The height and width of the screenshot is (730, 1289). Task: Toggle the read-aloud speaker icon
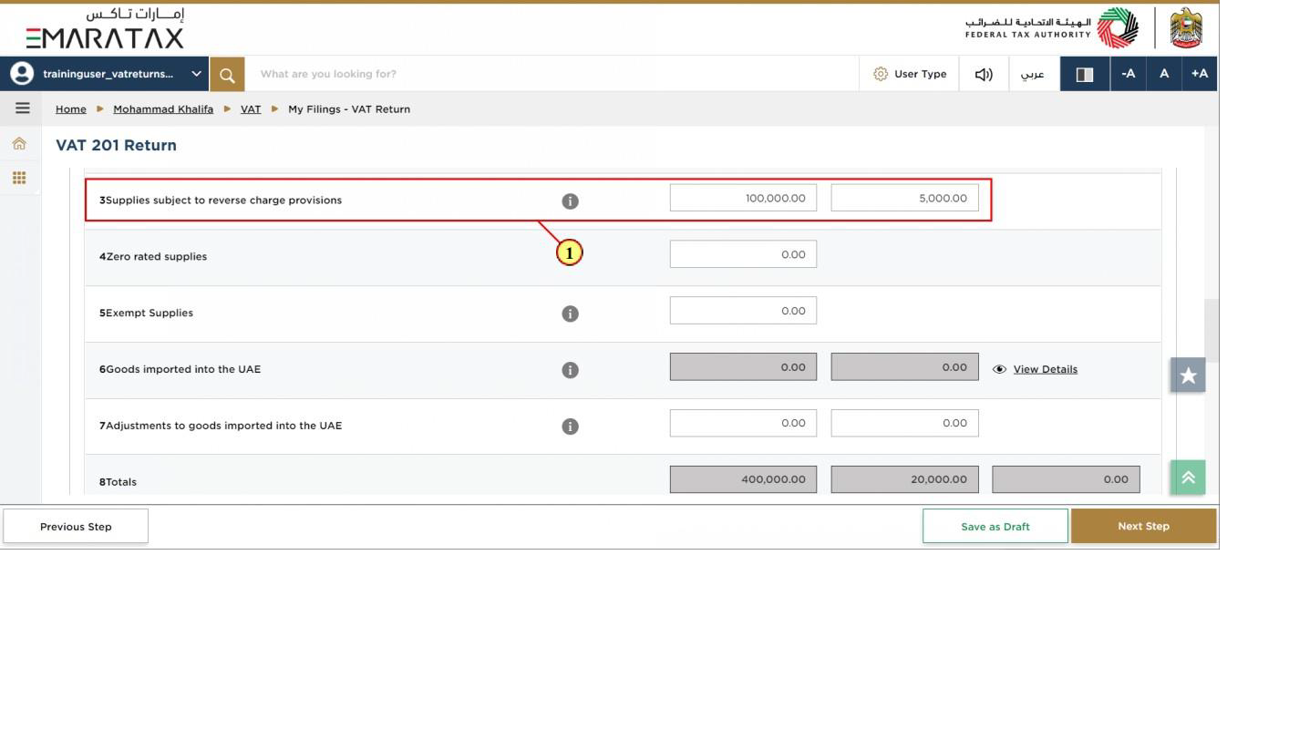pos(984,74)
